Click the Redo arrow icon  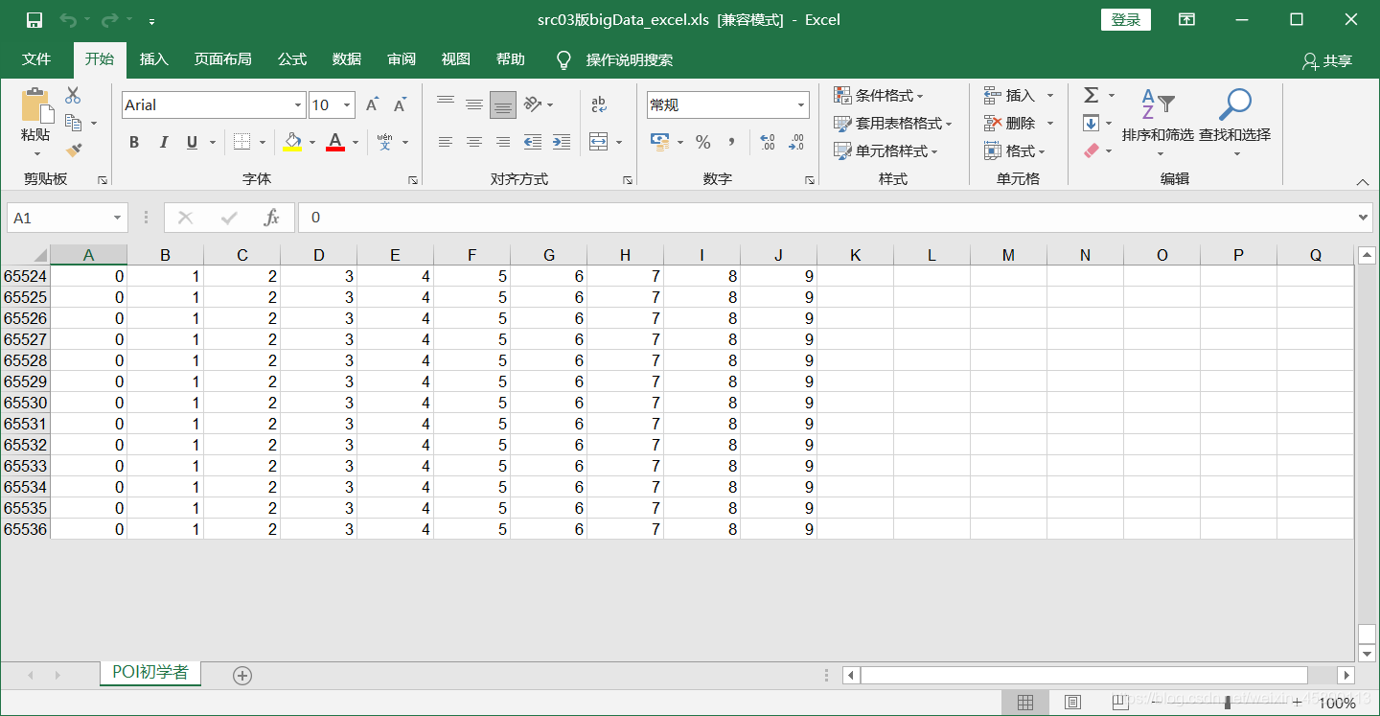click(108, 20)
